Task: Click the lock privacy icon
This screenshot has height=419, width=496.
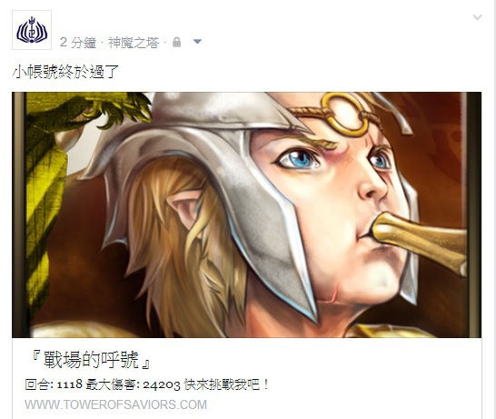Action: pyautogui.click(x=177, y=42)
